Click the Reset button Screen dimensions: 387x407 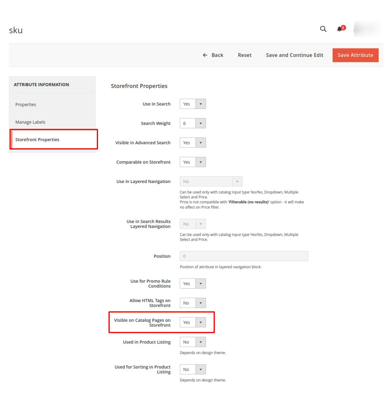pyautogui.click(x=244, y=55)
